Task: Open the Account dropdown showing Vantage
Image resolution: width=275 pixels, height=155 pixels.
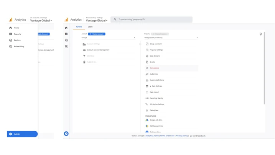Action: pos(108,38)
